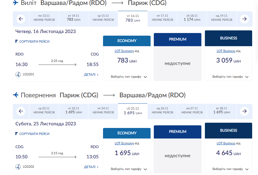Viewport: 258px width, 175px height.
Task: Expand the Economy tariff dropdown for 783 UAH flight
Action: pos(127,77)
